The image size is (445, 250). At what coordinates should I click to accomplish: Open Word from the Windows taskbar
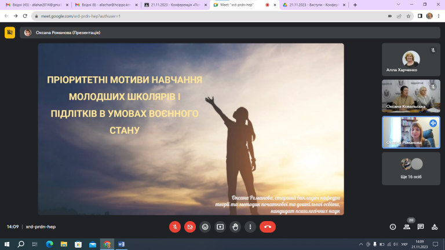click(121, 244)
